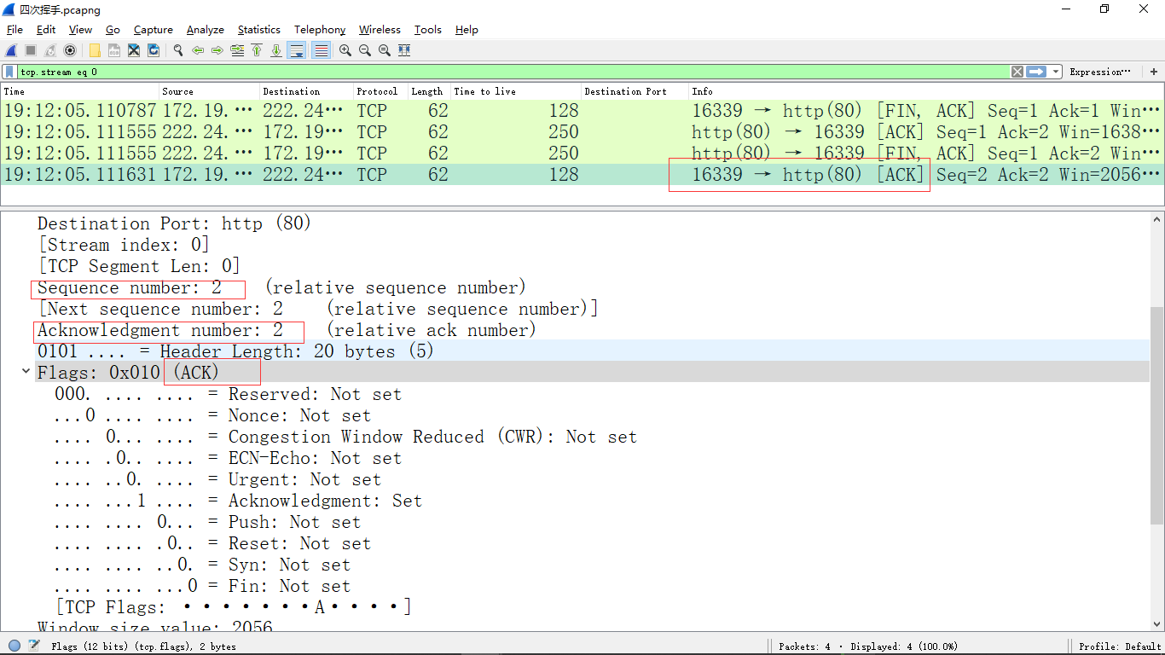
Task: Select packet row at 19:12:05.110787
Action: (582, 111)
